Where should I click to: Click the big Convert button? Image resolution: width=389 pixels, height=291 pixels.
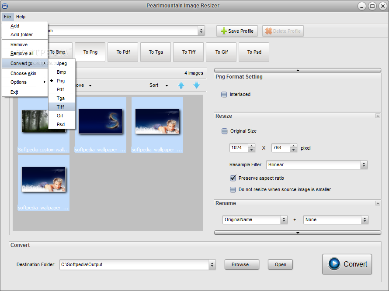(x=347, y=264)
